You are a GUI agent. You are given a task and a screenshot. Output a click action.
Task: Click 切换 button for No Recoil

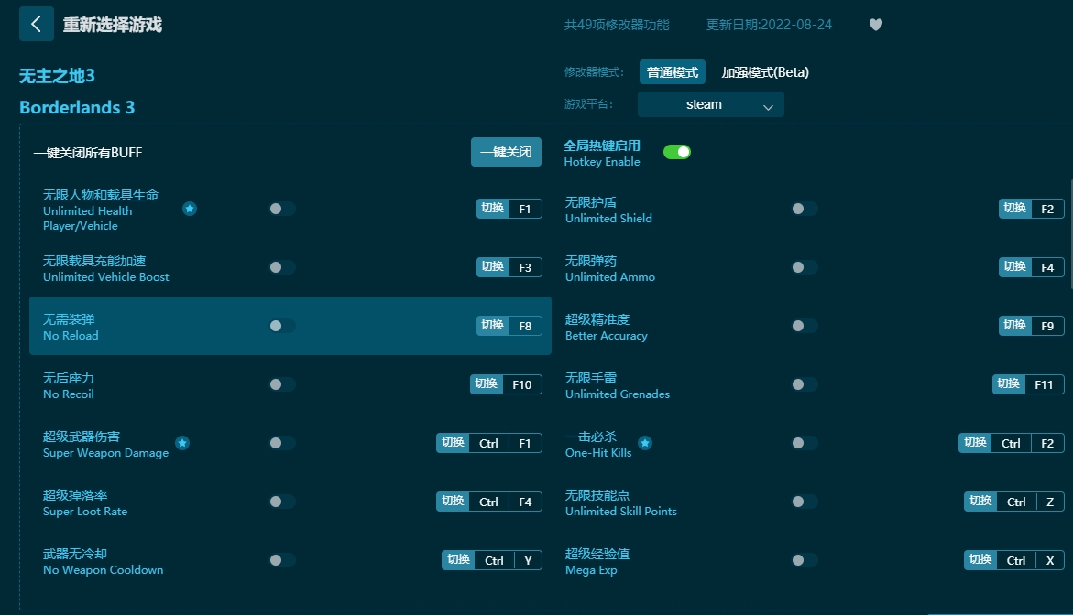pyautogui.click(x=487, y=384)
